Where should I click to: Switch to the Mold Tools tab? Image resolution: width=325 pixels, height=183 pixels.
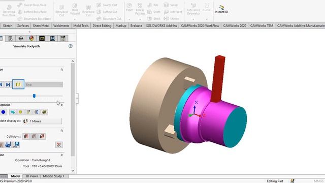point(81,26)
